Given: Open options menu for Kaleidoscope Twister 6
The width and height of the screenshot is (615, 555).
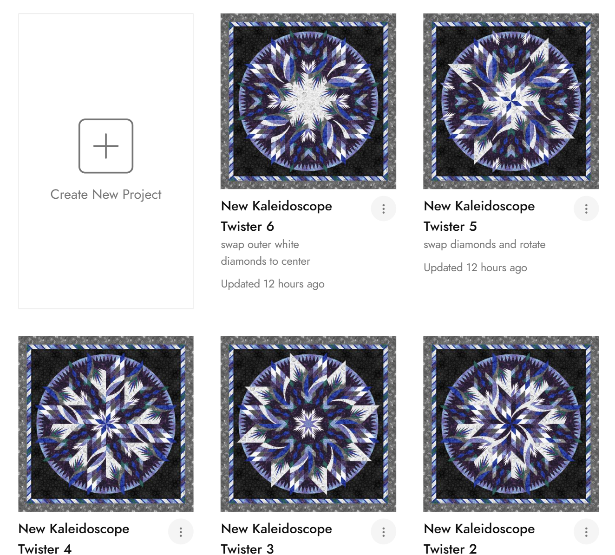Looking at the screenshot, I should [x=384, y=209].
